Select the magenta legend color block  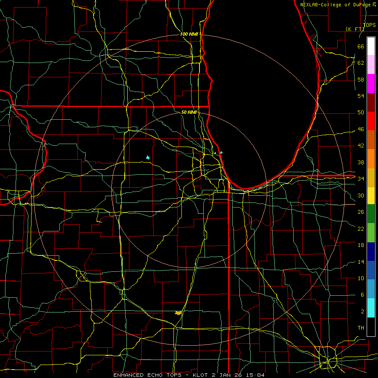(x=371, y=84)
